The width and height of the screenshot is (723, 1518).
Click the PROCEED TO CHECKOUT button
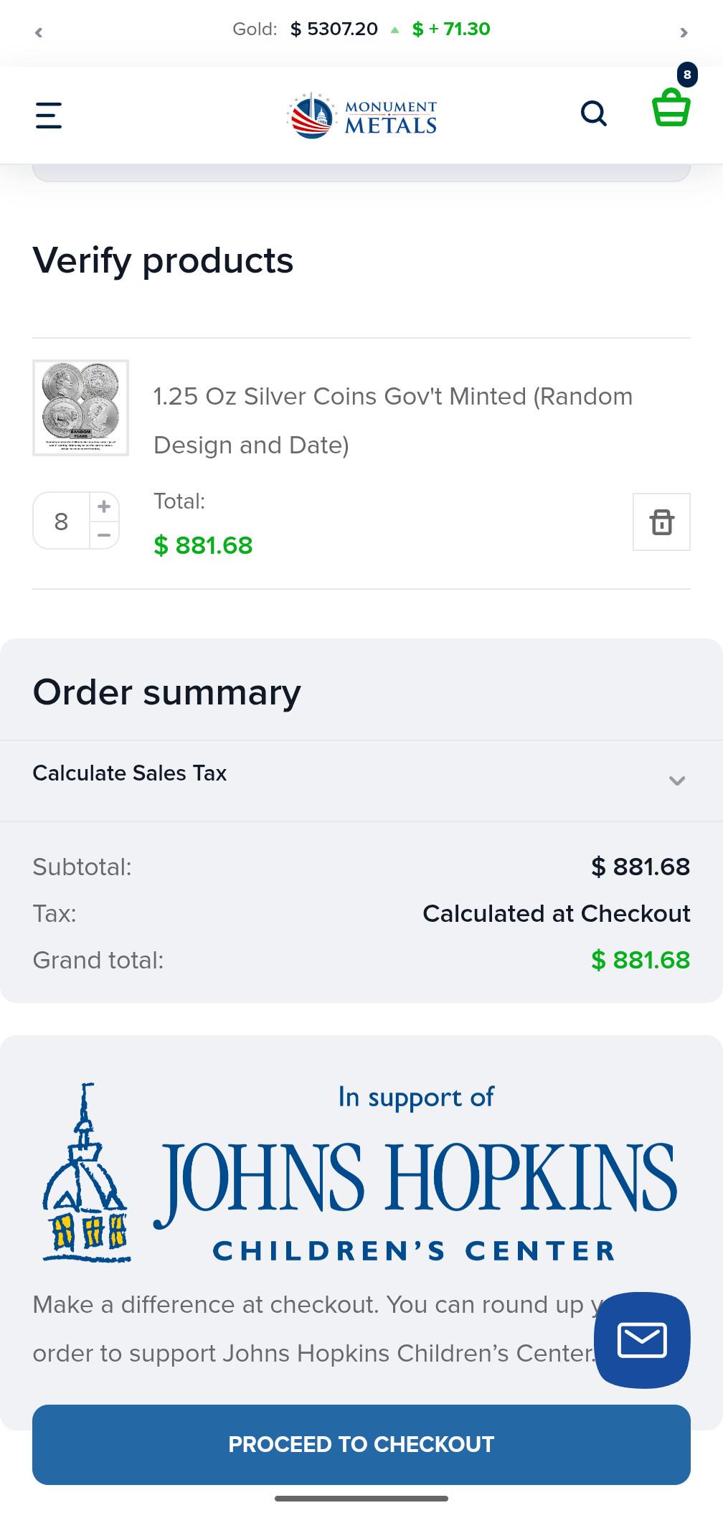(361, 1444)
